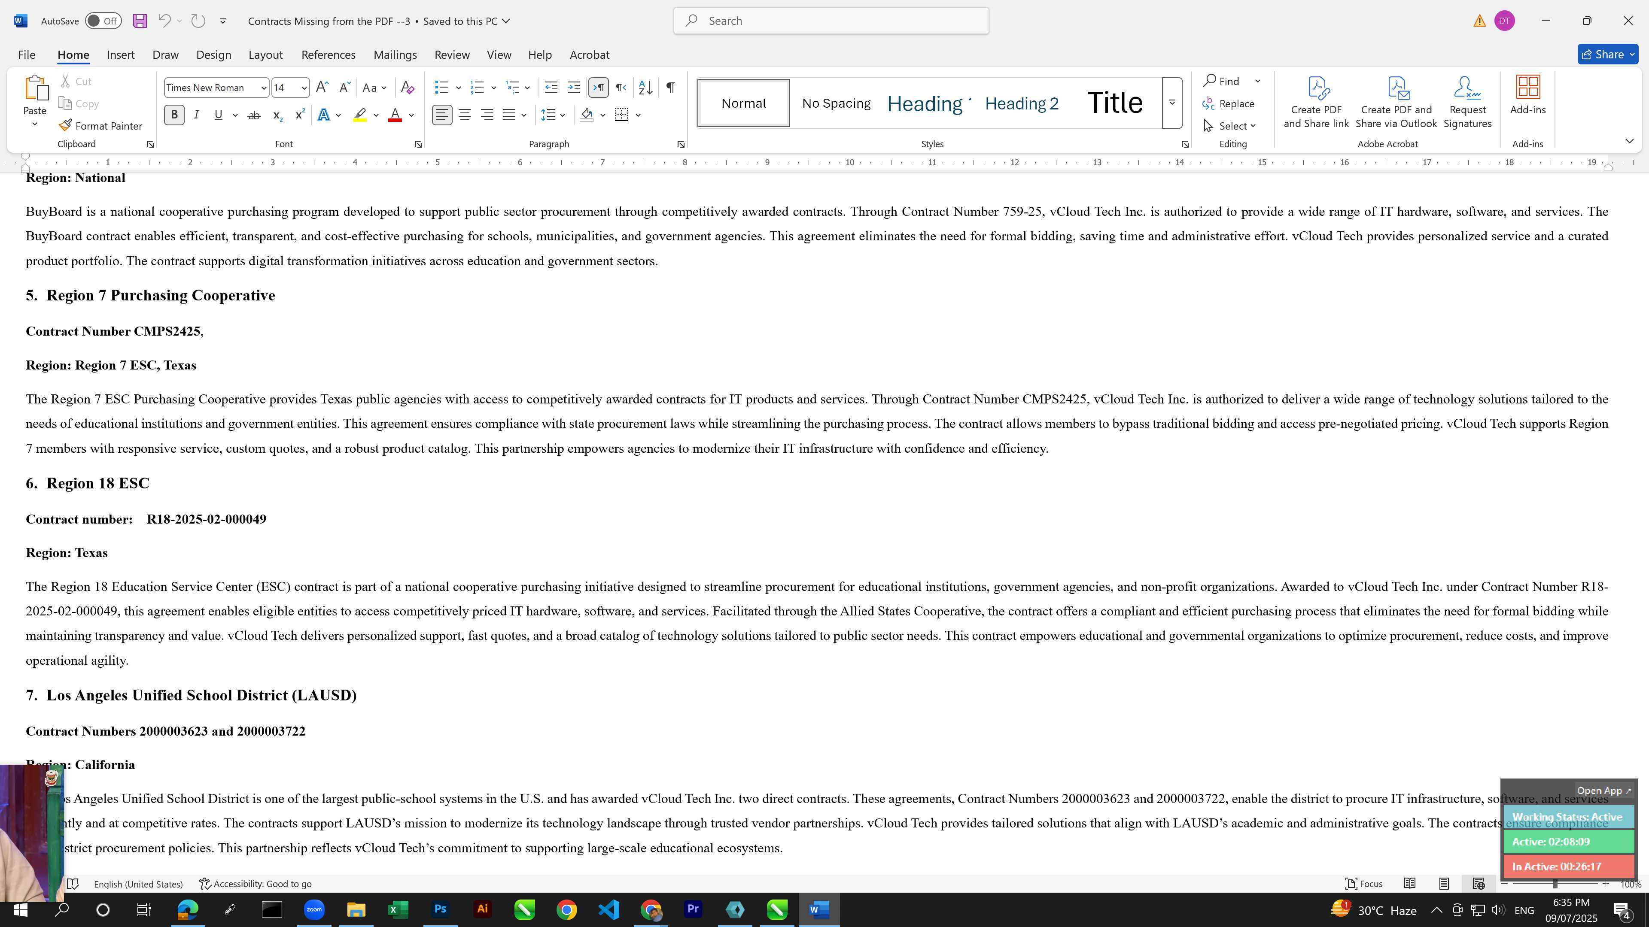Open Excel from the taskbar
1649x927 pixels.
398,910
